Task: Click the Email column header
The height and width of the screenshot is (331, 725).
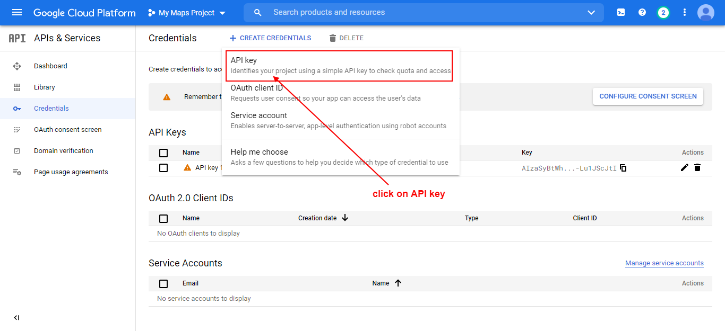Action: point(191,283)
